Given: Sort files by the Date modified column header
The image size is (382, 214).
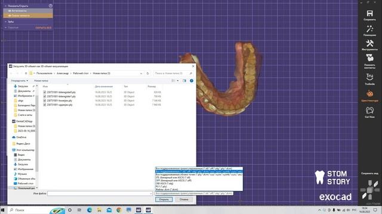Looking at the screenshot, I should coord(104,86).
